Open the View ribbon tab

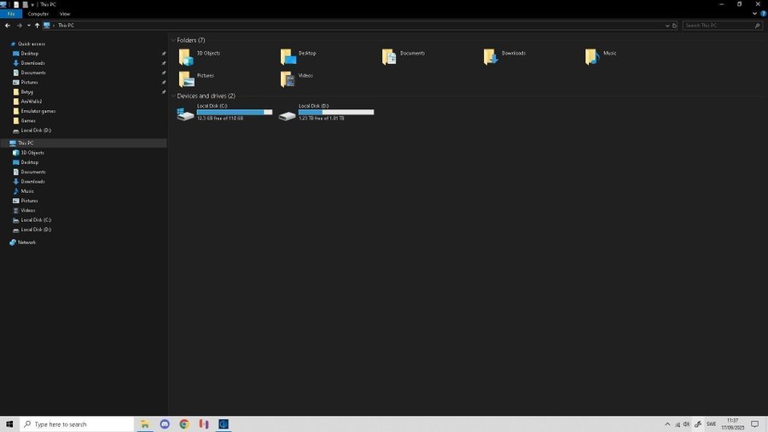pyautogui.click(x=64, y=14)
